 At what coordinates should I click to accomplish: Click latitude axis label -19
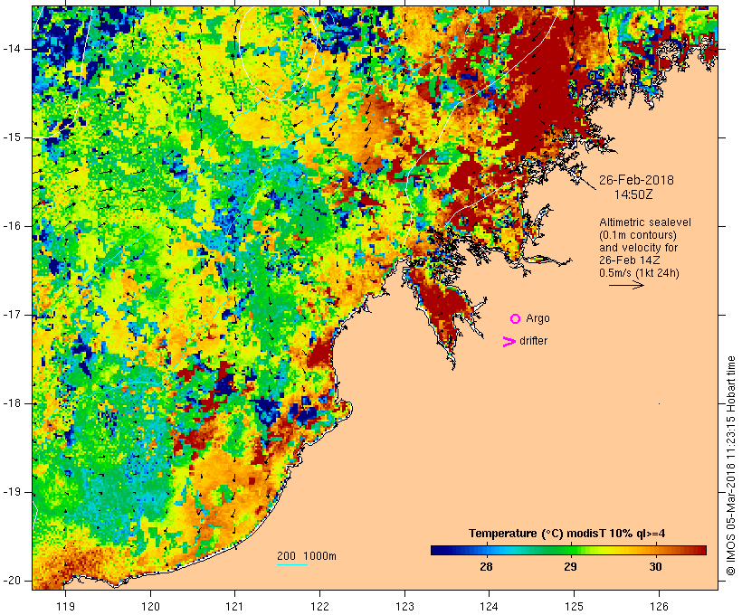coord(11,493)
